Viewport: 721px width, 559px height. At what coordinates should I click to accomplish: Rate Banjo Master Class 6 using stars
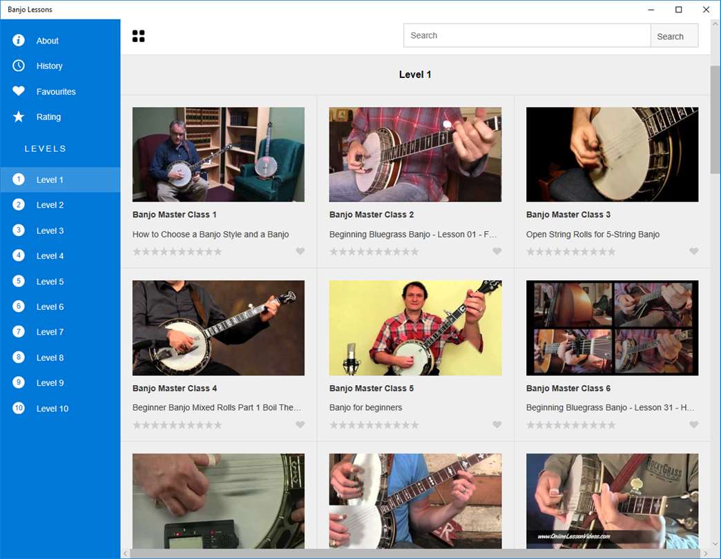[x=571, y=425]
